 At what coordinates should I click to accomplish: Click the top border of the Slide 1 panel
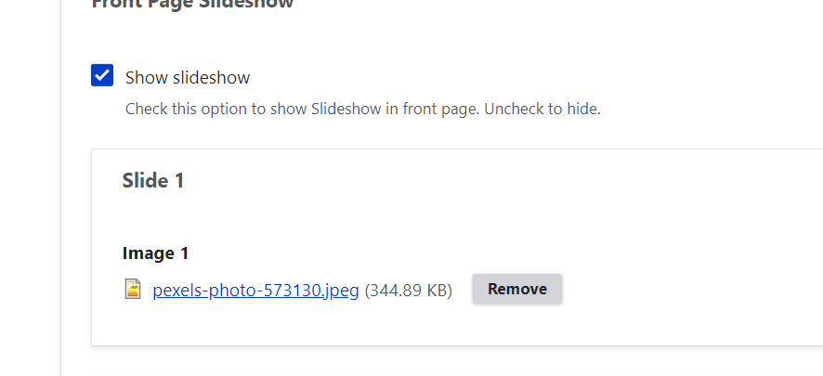(x=446, y=149)
